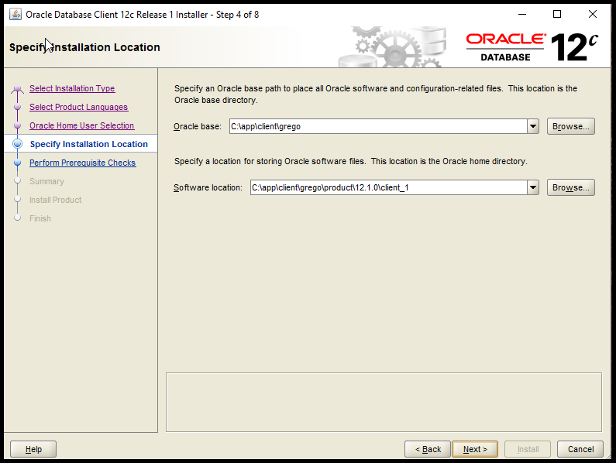
Task: Go Back to the previous step
Action: click(x=428, y=449)
